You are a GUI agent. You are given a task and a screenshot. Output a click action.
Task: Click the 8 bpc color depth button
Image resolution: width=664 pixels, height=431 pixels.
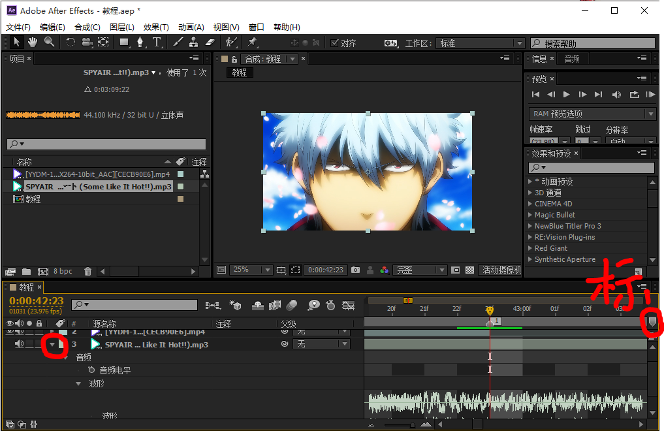(63, 271)
